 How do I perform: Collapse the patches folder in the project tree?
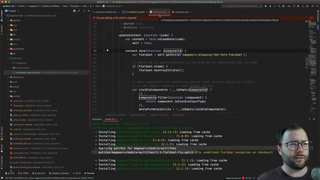(x=8, y=58)
